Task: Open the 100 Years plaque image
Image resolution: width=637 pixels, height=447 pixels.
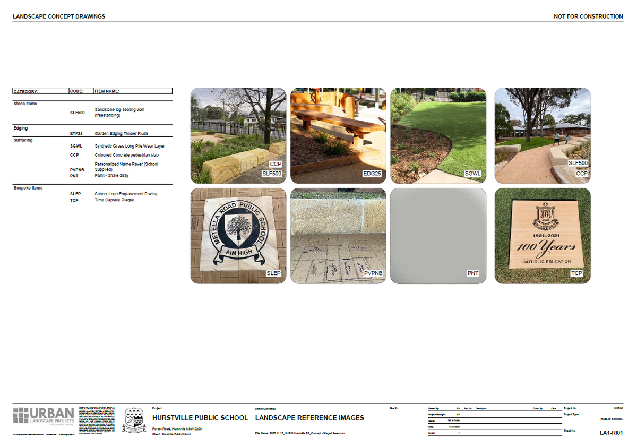Action: click(542, 235)
